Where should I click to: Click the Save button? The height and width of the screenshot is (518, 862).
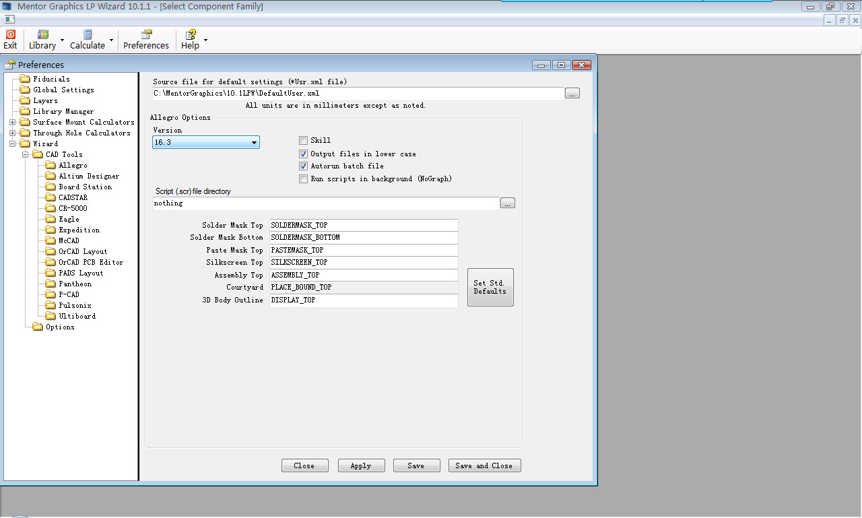click(x=416, y=465)
